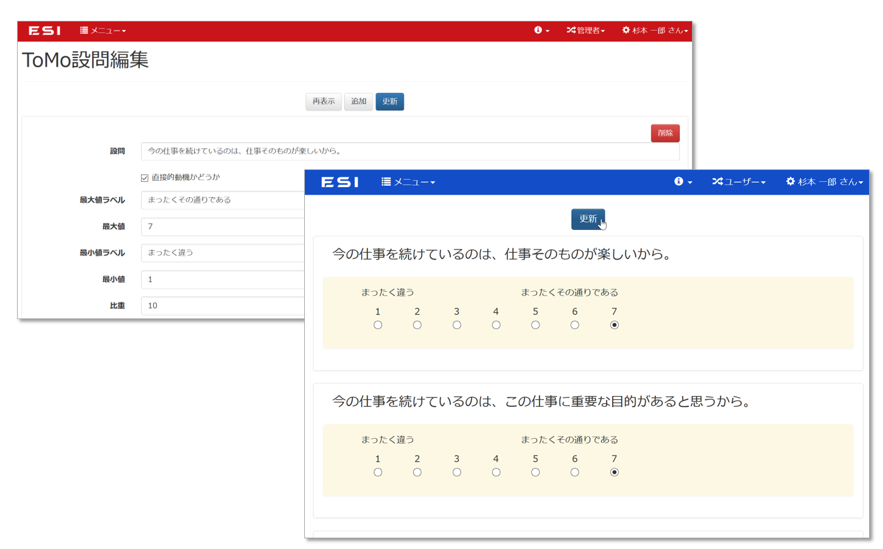The image size is (883, 549).
Task: Click 最小値 input showing 1
Action: point(223,279)
